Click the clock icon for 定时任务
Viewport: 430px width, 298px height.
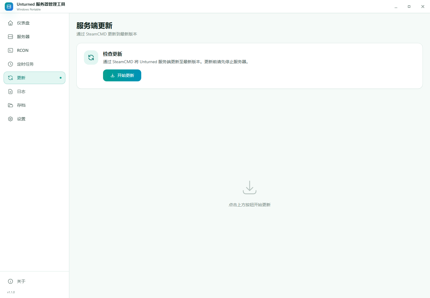[x=10, y=64]
